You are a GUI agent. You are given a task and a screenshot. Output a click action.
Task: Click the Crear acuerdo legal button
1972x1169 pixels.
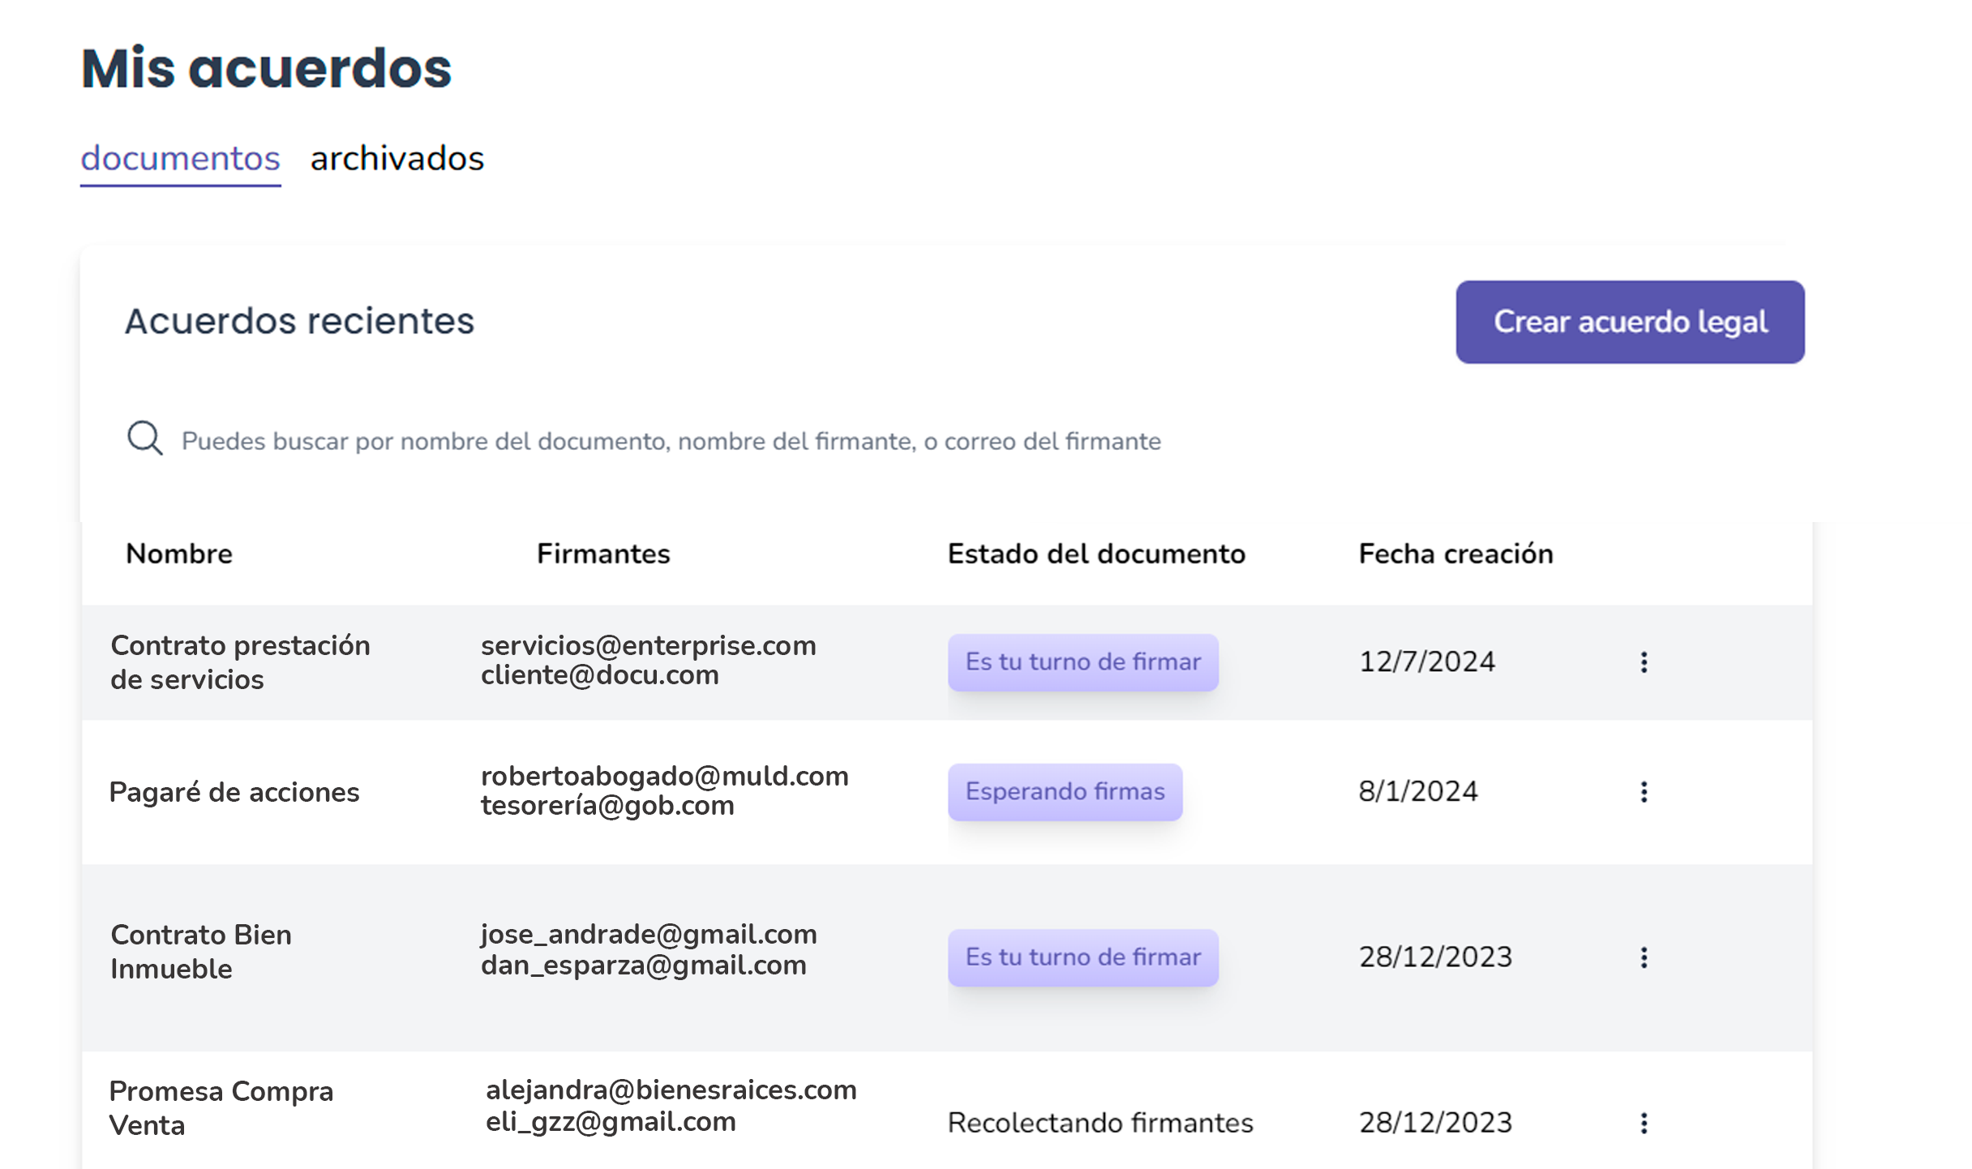1630,322
